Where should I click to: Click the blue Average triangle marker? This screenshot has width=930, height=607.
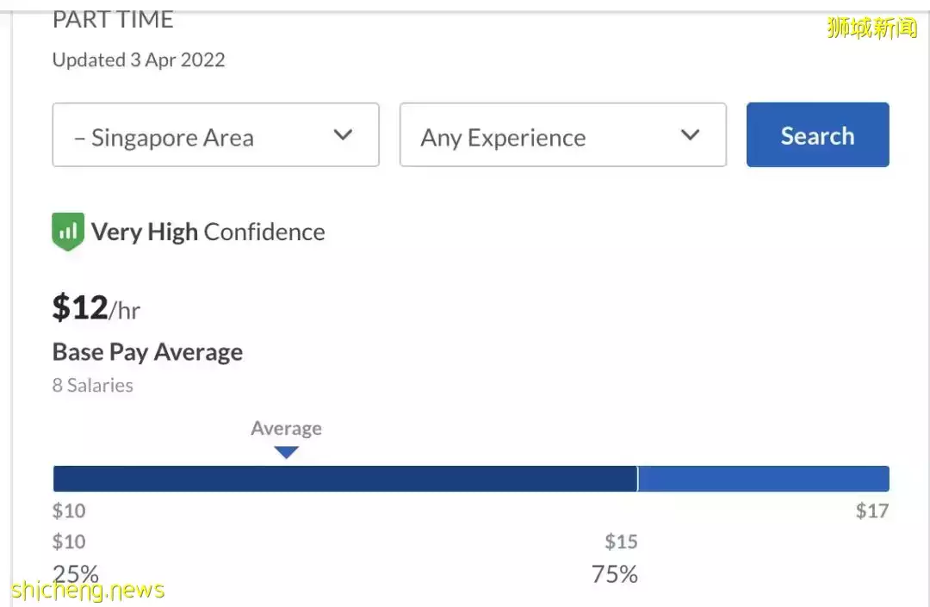click(286, 452)
